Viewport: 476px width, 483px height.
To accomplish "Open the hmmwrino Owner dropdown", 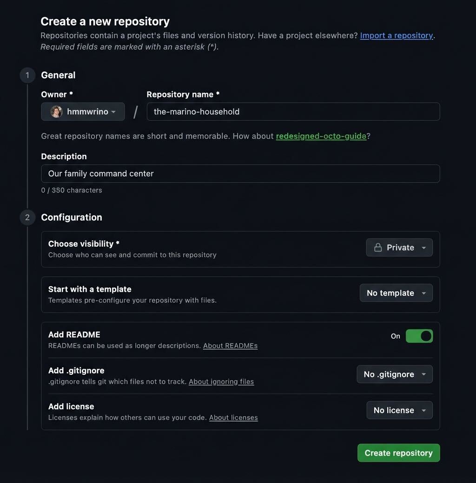I will click(83, 111).
